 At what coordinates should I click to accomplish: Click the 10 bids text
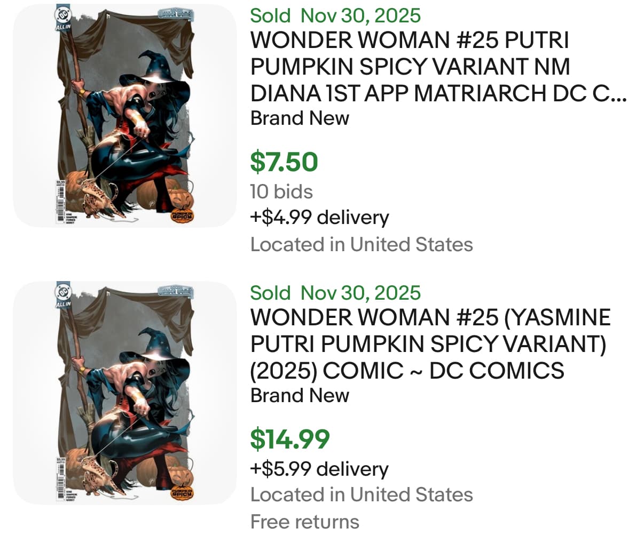coord(281,191)
